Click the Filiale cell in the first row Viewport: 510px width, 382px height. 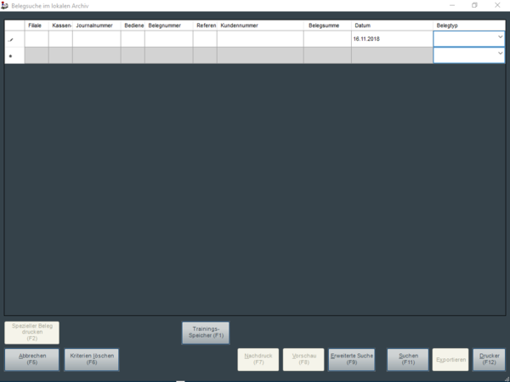pyautogui.click(x=37, y=39)
